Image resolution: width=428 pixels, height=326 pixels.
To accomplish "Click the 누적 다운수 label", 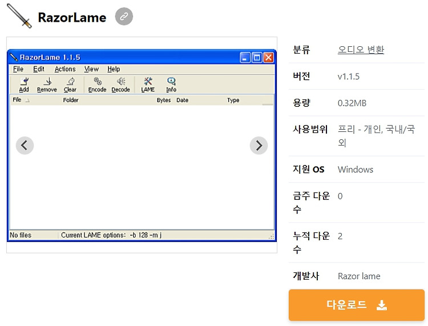I will (311, 242).
